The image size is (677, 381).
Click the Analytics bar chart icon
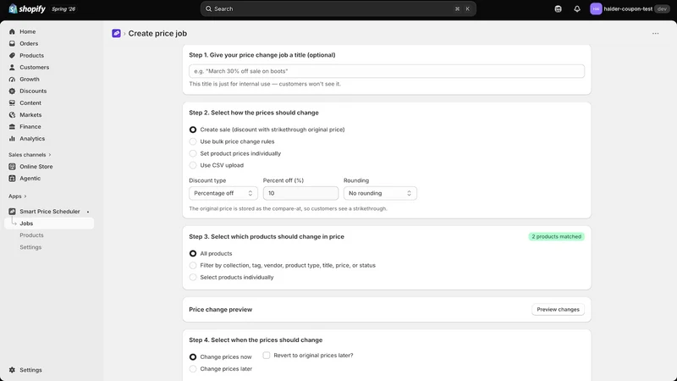(12, 139)
